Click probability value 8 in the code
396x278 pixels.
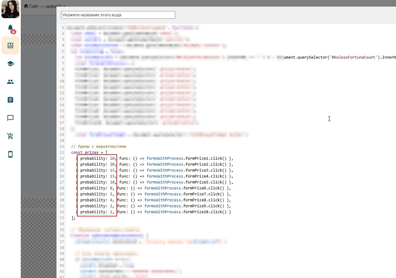click(x=112, y=188)
